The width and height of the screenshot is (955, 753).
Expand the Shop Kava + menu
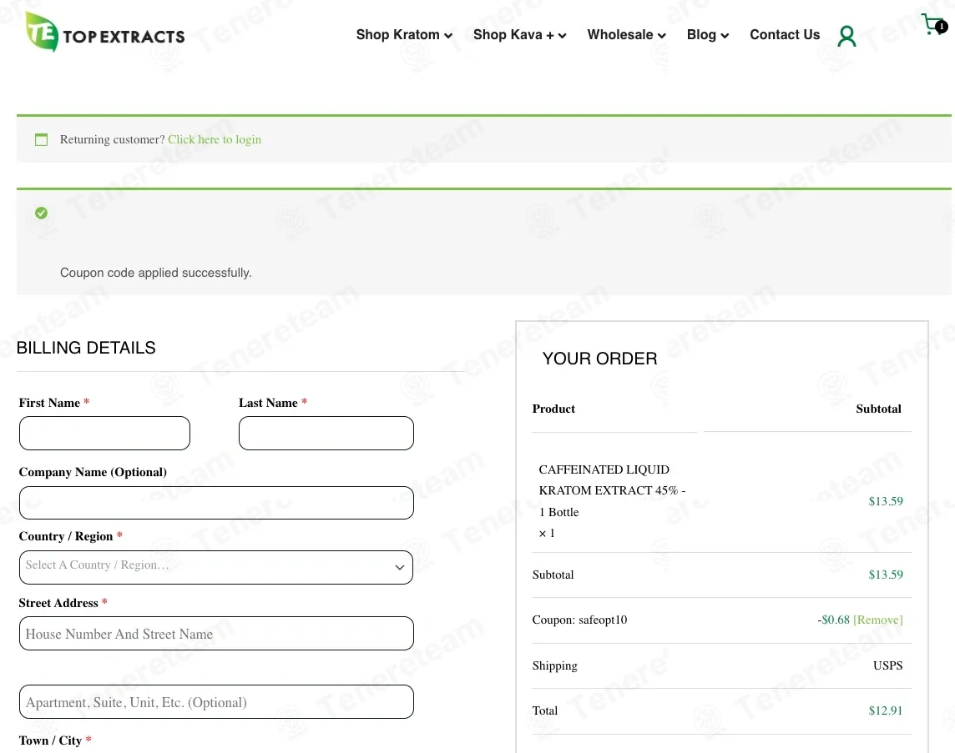tap(519, 35)
